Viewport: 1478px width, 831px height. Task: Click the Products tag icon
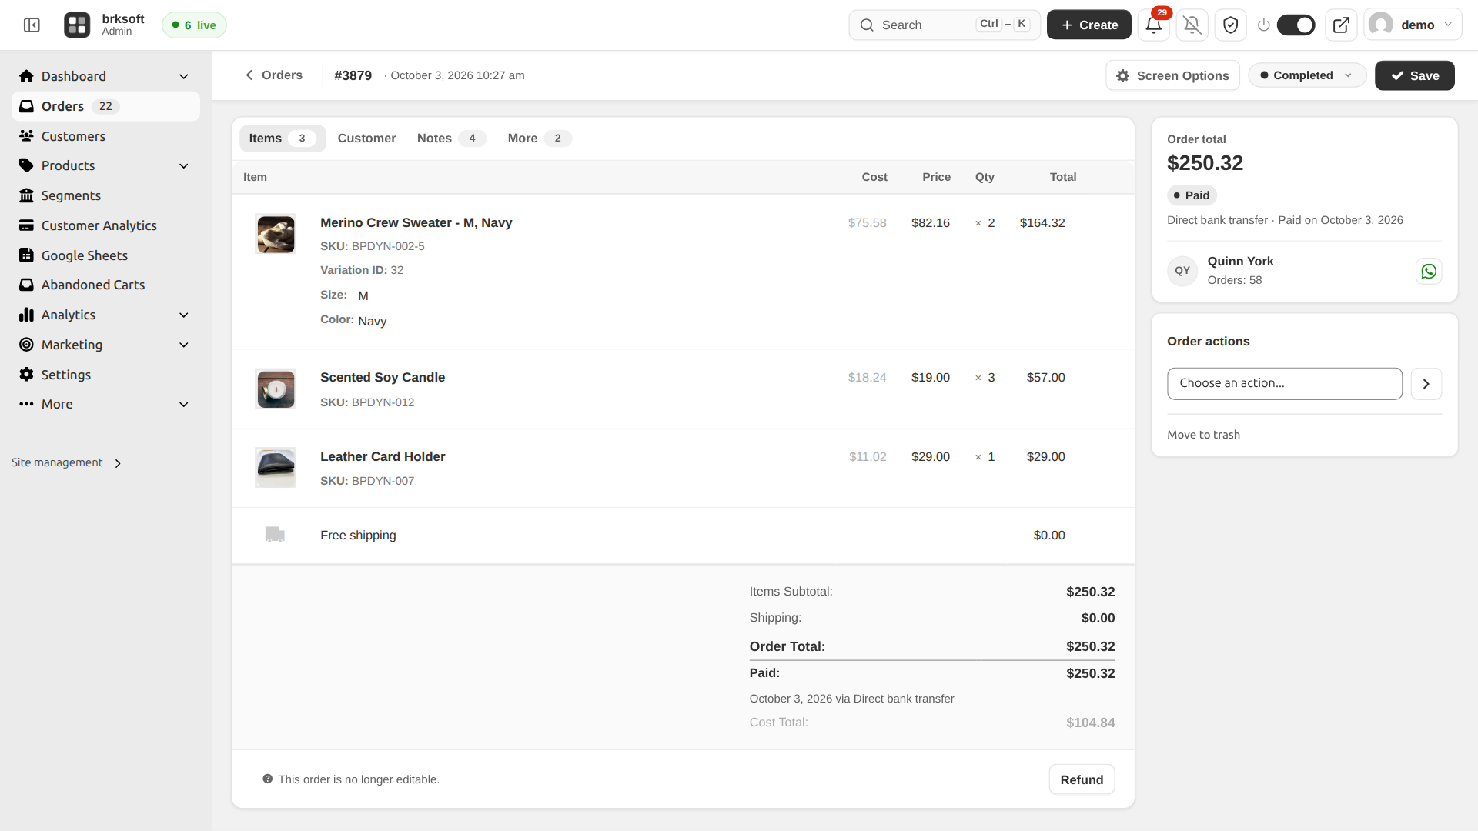(x=26, y=165)
